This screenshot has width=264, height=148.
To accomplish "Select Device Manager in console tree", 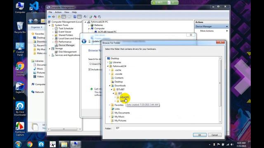I will 66,45.
